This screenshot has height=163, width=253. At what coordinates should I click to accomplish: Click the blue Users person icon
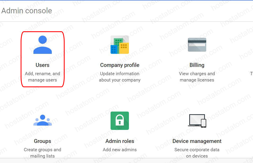[x=43, y=45]
